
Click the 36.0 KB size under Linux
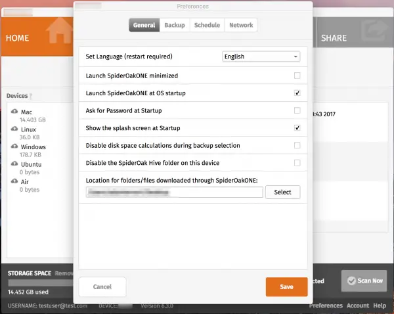(x=30, y=137)
